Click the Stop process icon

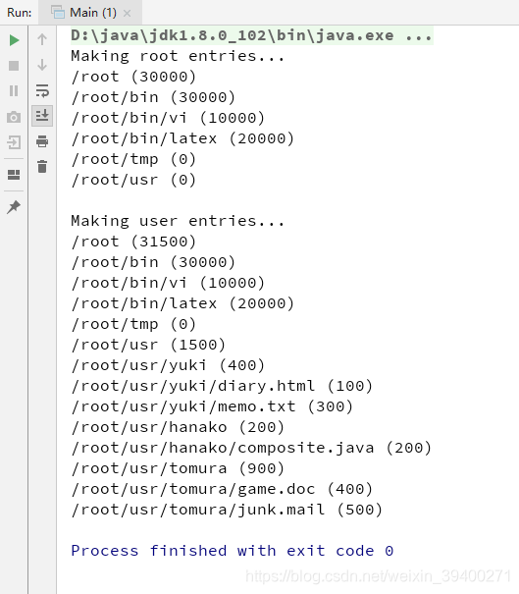14,66
